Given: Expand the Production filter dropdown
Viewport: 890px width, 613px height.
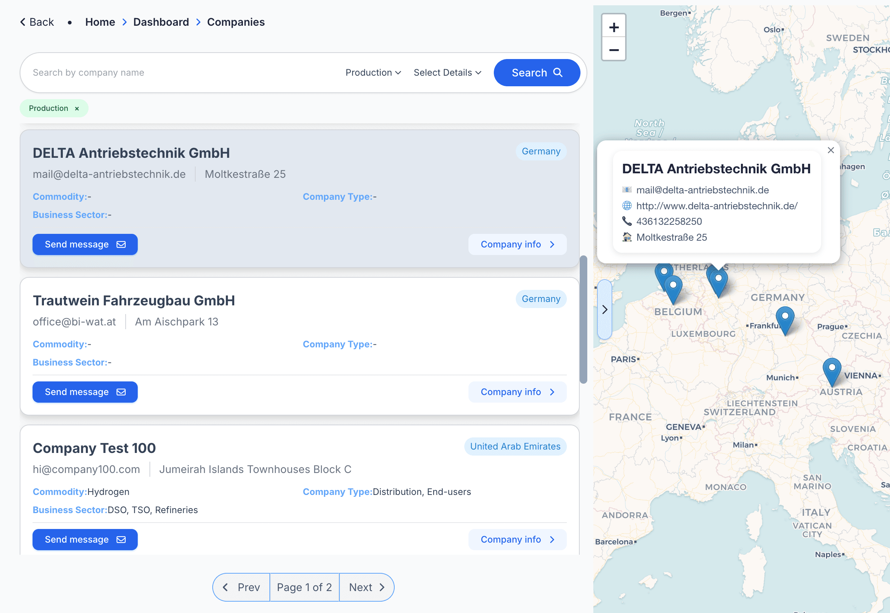Looking at the screenshot, I should (373, 73).
